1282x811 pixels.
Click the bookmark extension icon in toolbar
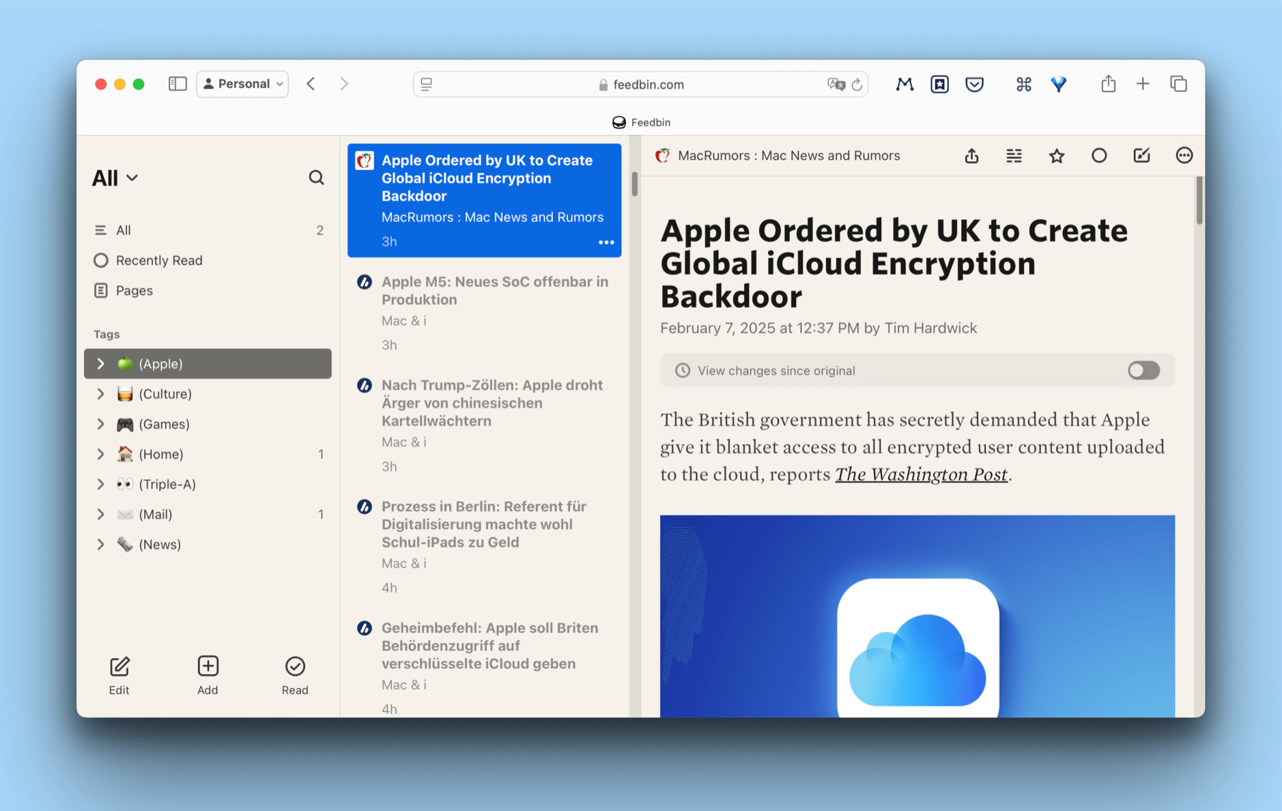(x=940, y=84)
